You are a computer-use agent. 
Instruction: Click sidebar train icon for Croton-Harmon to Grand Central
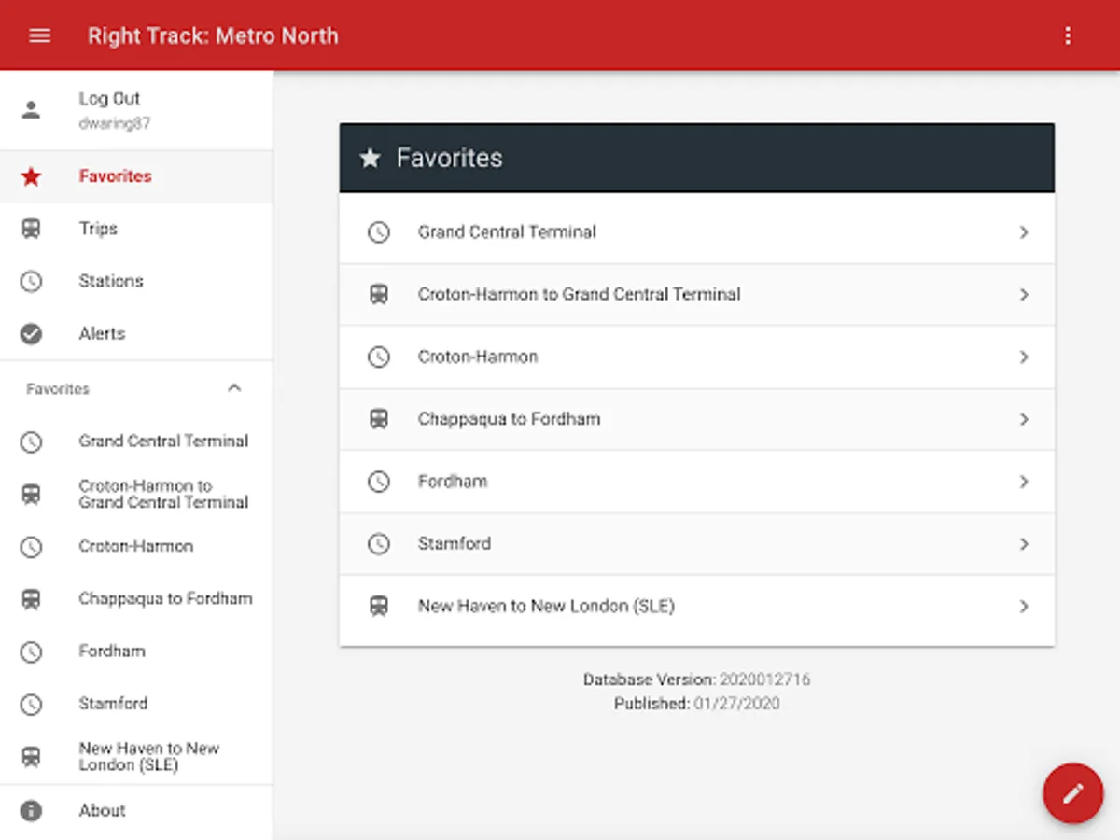pyautogui.click(x=31, y=494)
